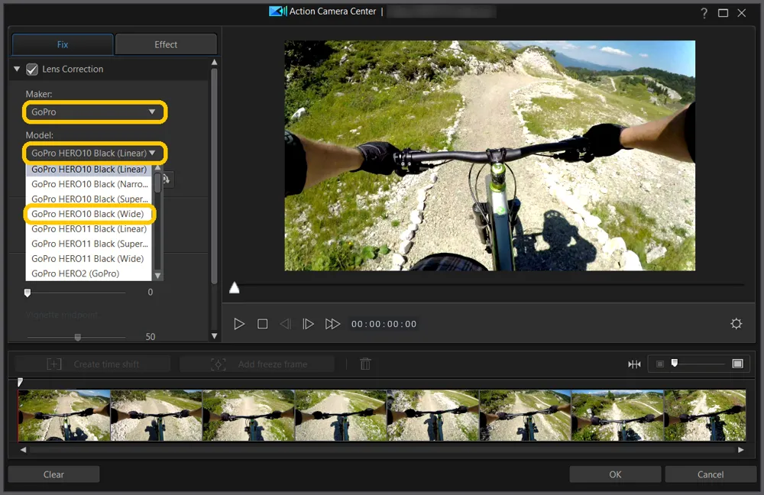Select GoPro HERO10 Black (Super... option
The image size is (764, 495).
[89, 199]
